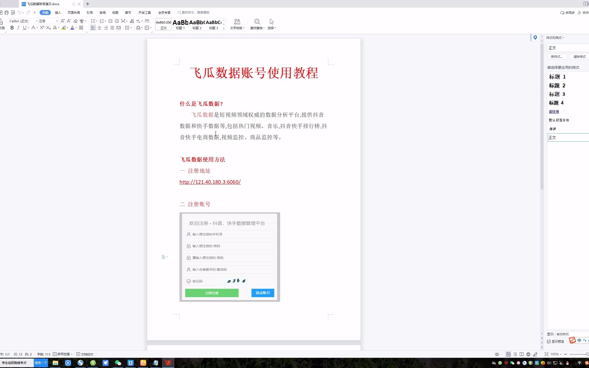The width and height of the screenshot is (589, 368).
Task: Switch to the 审阅 tab
Action: coord(103,13)
